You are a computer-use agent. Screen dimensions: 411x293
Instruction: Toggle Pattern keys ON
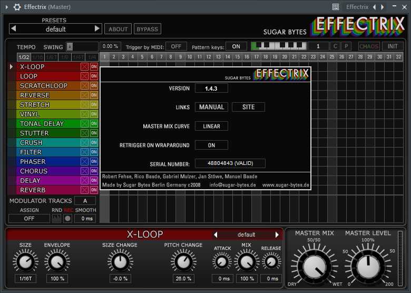[236, 46]
